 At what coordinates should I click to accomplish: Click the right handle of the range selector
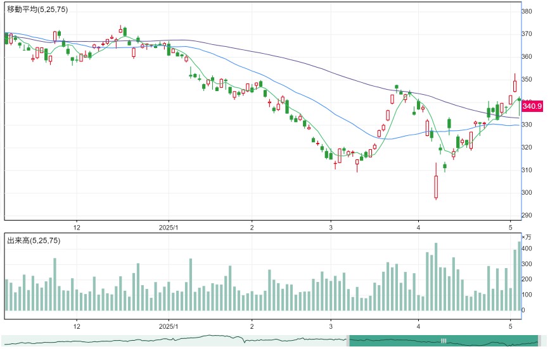click(539, 341)
